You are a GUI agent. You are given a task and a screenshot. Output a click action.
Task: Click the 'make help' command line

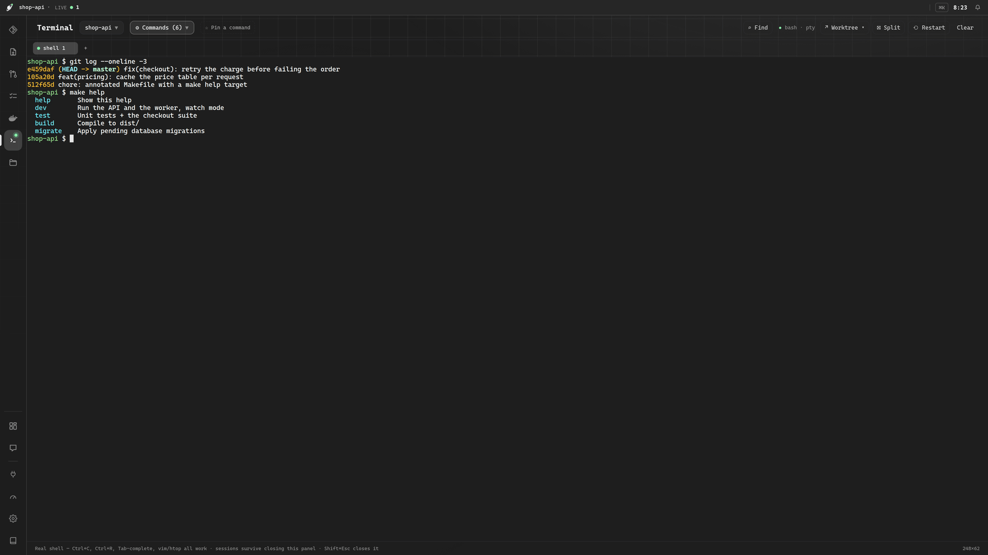(x=87, y=92)
